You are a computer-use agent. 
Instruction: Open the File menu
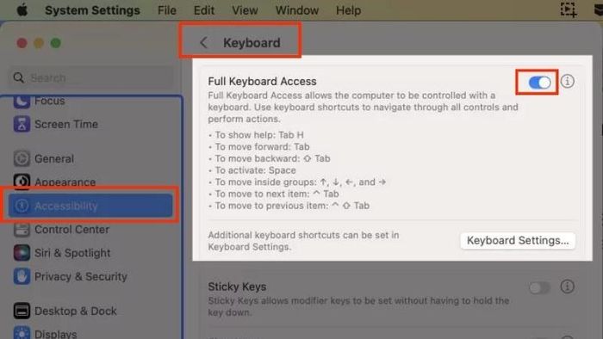click(x=167, y=10)
